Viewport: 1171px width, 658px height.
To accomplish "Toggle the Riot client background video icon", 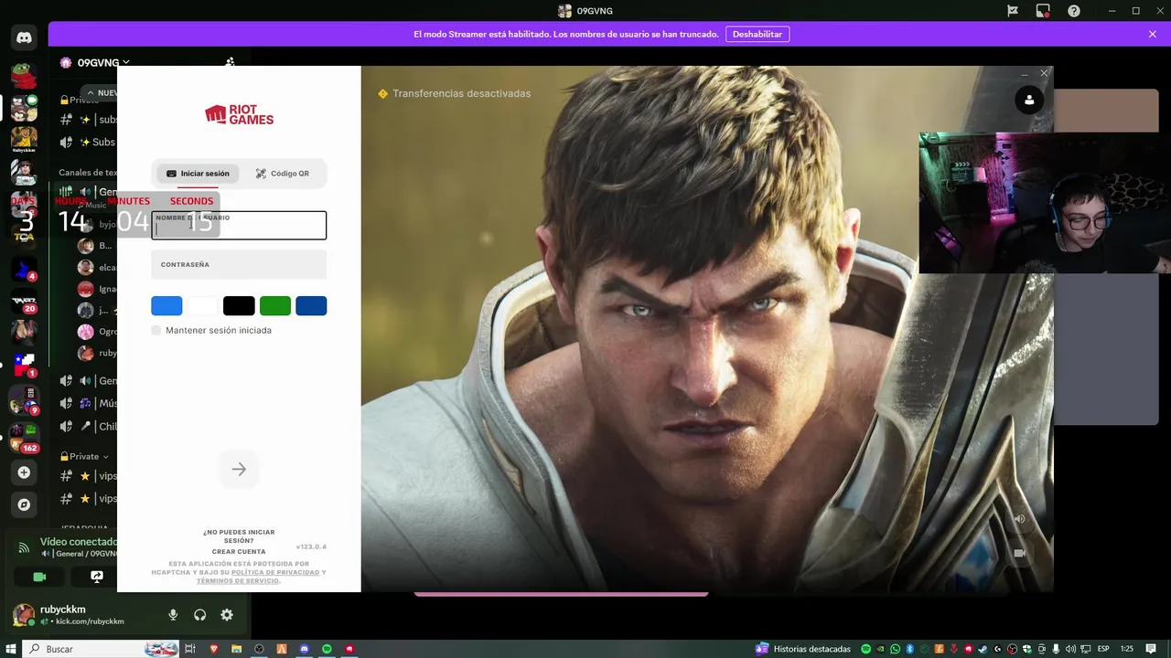I will tap(1019, 553).
